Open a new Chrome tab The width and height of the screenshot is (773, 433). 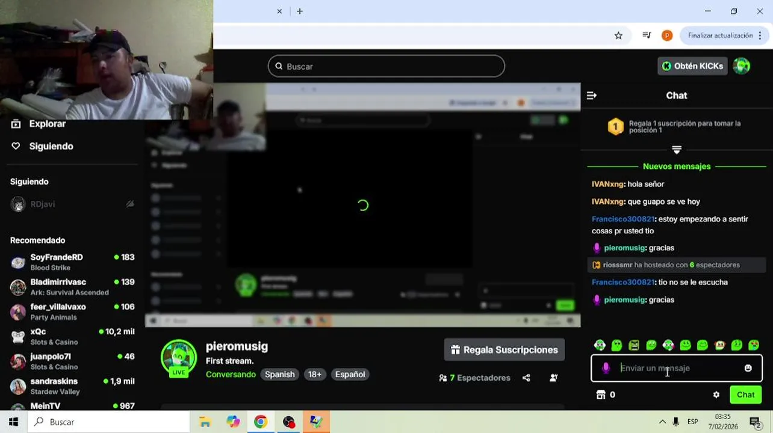[300, 11]
